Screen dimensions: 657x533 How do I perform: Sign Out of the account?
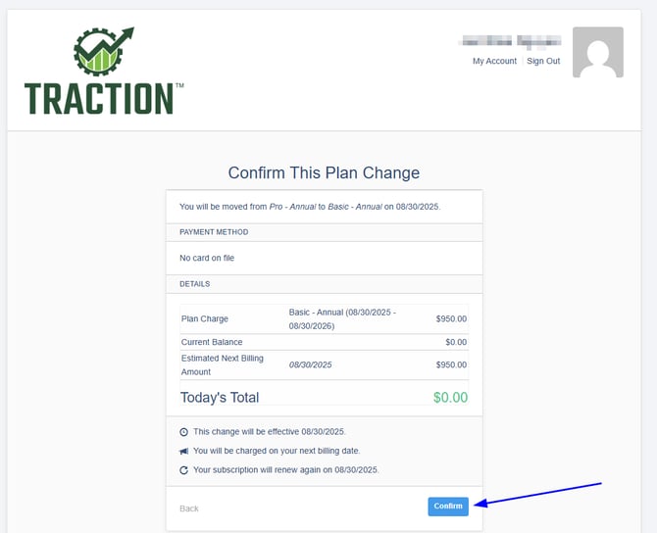click(x=543, y=61)
